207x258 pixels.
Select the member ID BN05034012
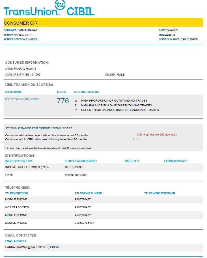25,35
